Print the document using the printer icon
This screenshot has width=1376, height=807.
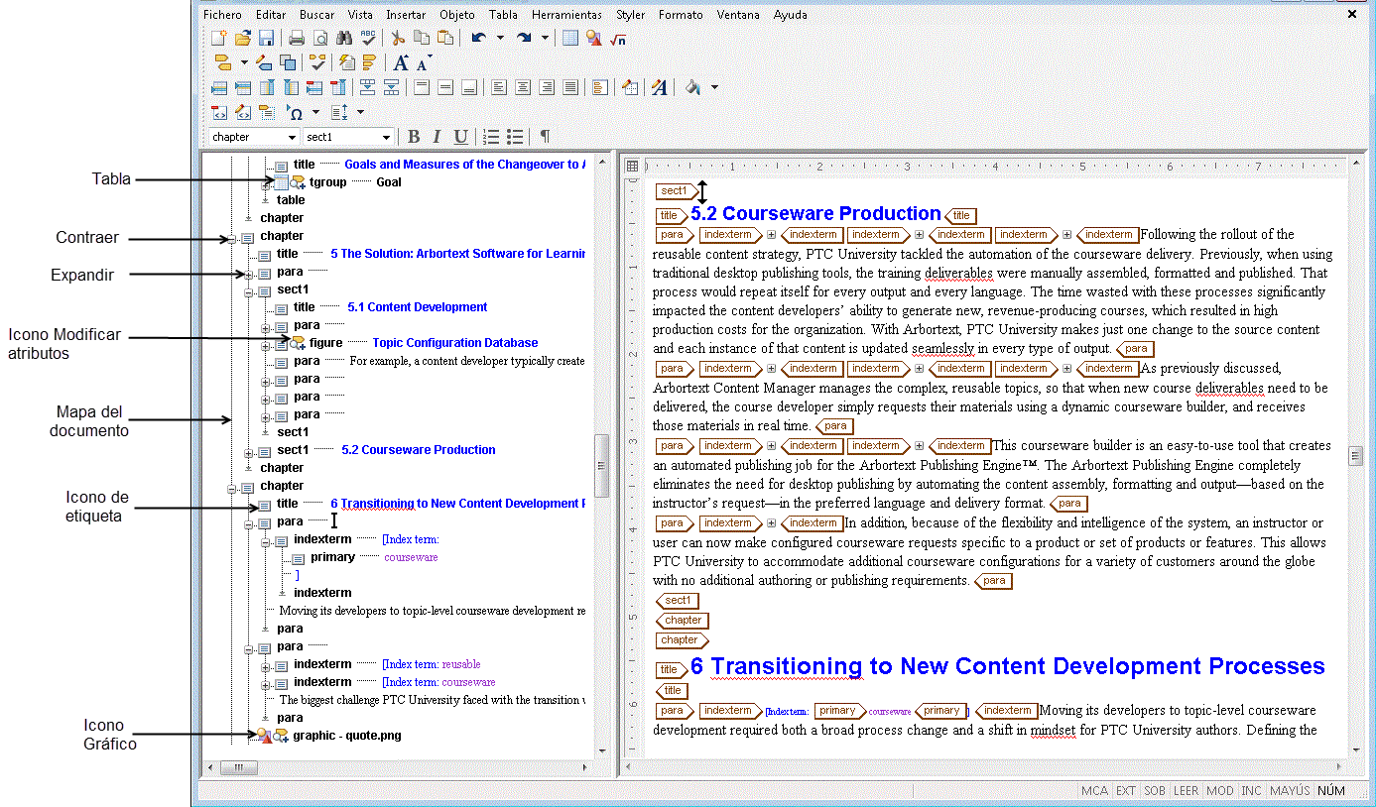pyautogui.click(x=297, y=39)
